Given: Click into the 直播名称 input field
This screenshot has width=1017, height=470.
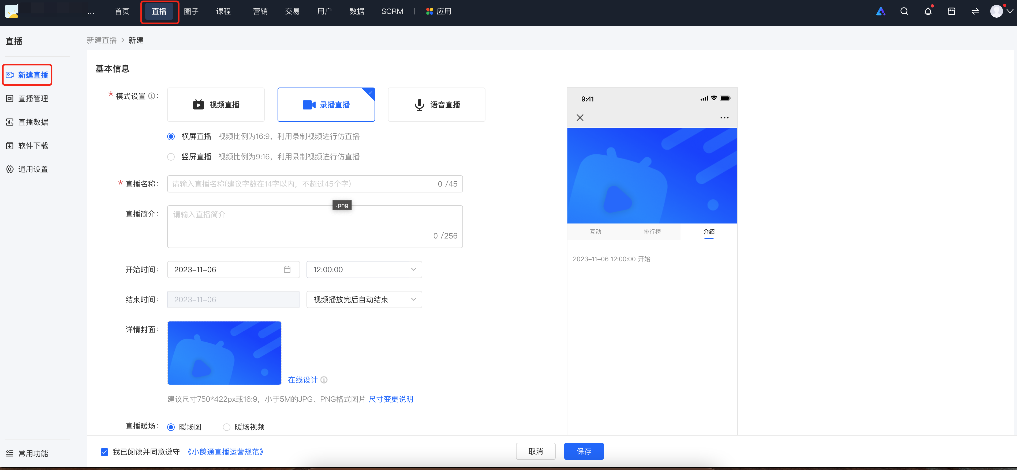Looking at the screenshot, I should pyautogui.click(x=315, y=184).
